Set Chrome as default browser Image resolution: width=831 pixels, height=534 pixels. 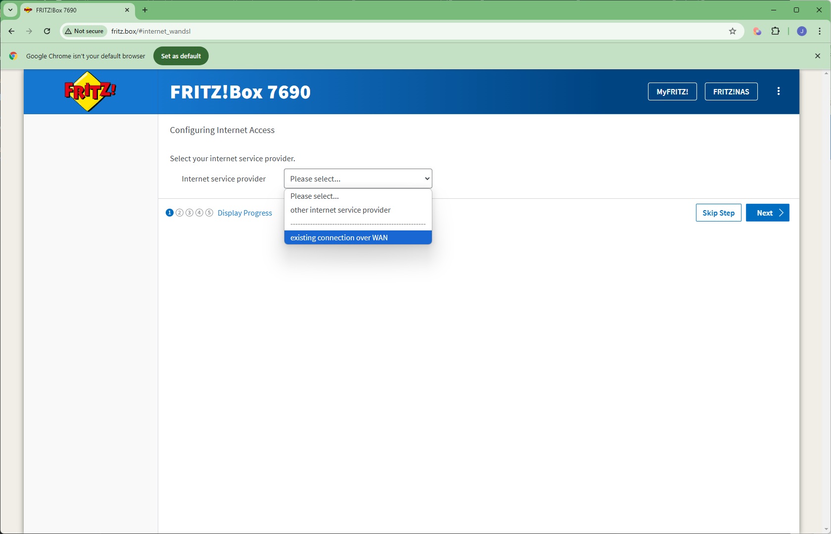point(181,56)
